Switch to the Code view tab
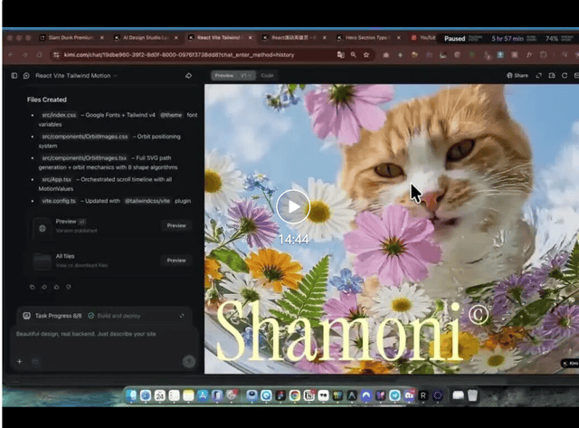Screen dimensions: 579x428 [x=267, y=76]
